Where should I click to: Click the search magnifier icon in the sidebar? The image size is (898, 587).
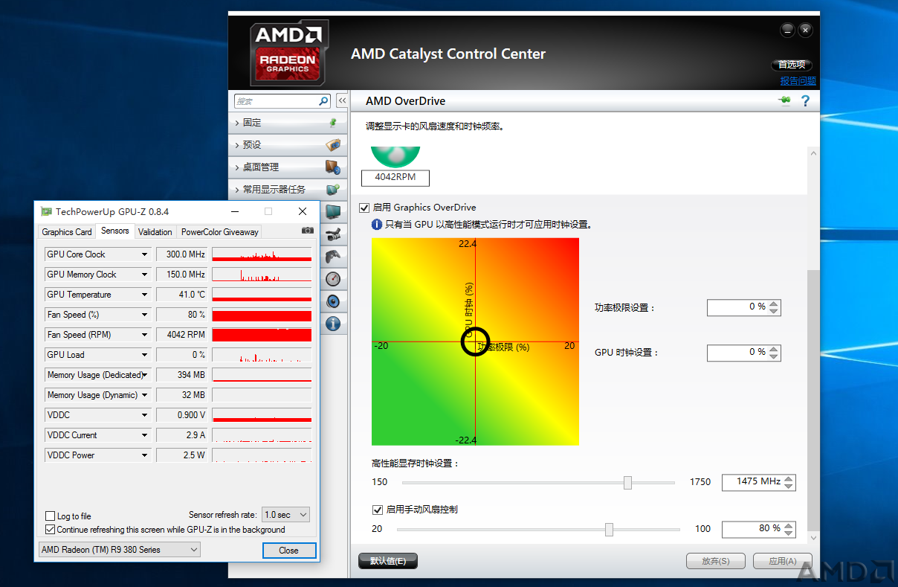click(323, 101)
